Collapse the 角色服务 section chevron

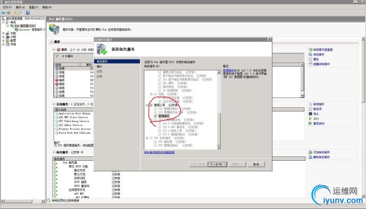(x=54, y=152)
